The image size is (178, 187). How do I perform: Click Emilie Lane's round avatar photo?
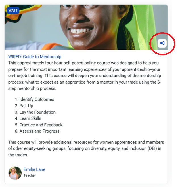coord(15,173)
